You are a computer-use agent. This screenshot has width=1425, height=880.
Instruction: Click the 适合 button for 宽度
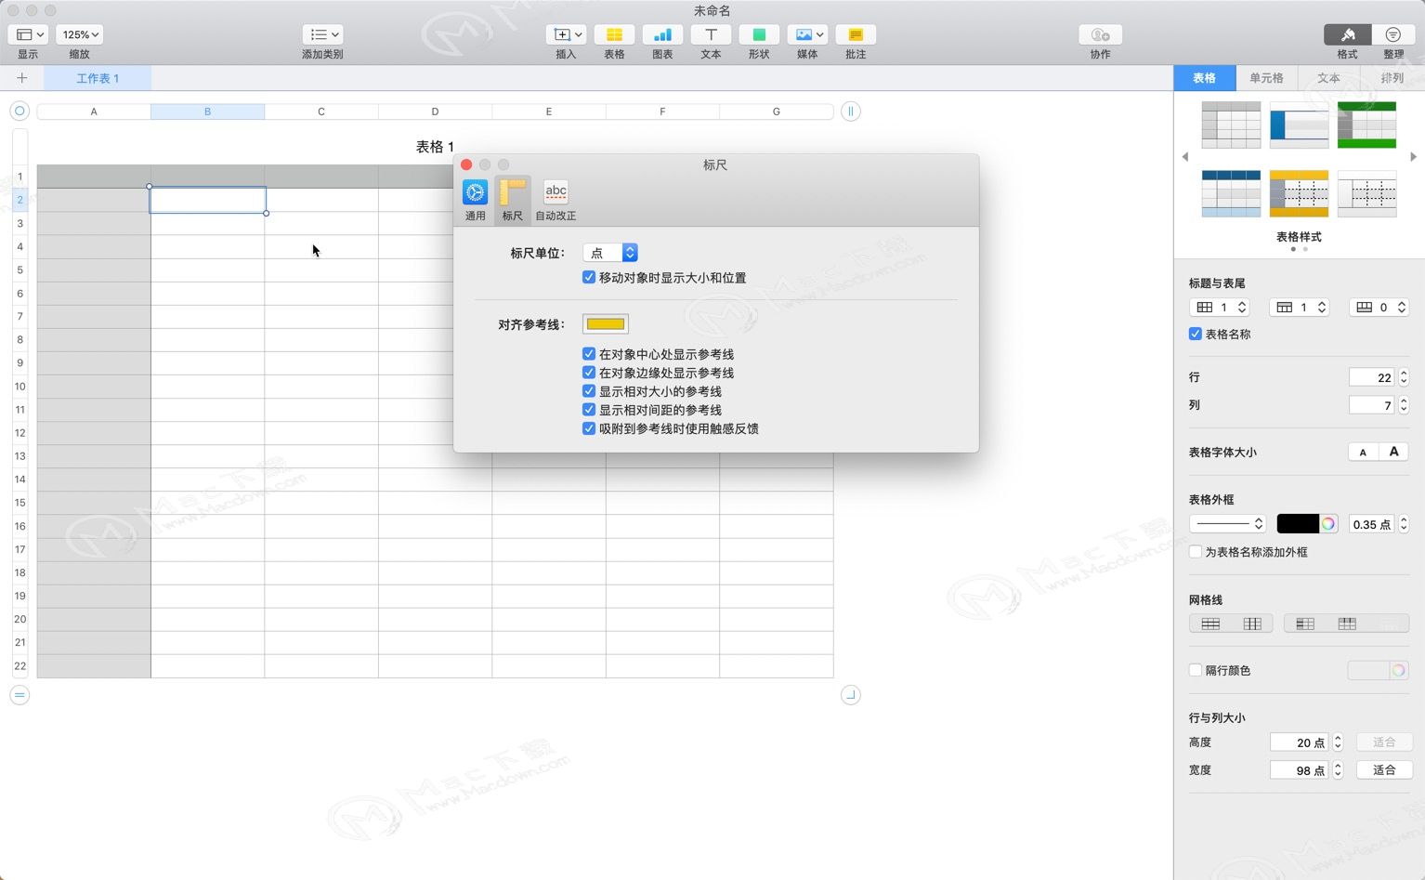coord(1384,770)
